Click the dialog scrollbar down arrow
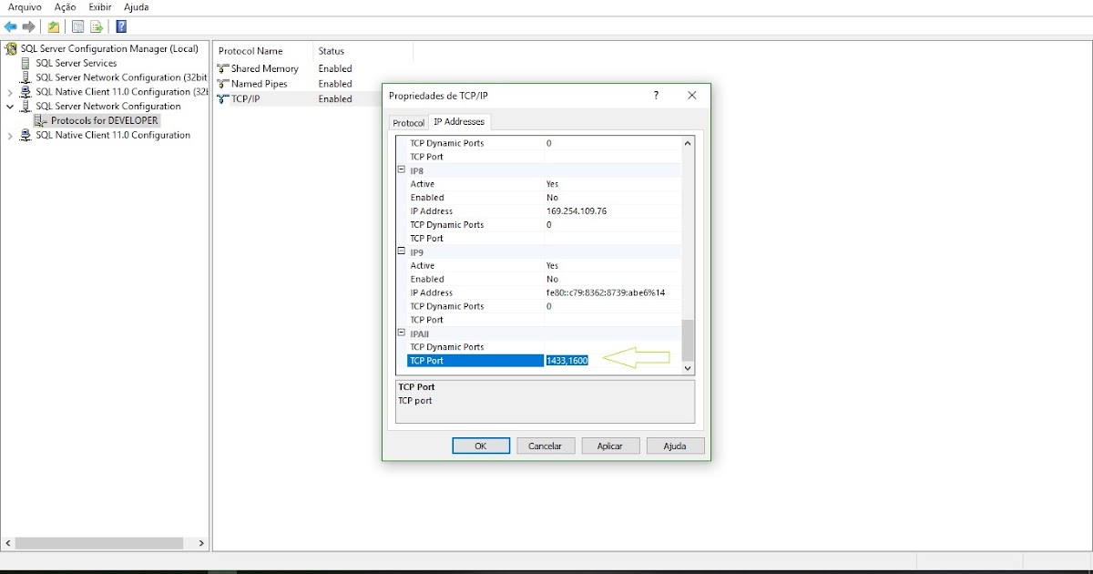 pos(688,368)
